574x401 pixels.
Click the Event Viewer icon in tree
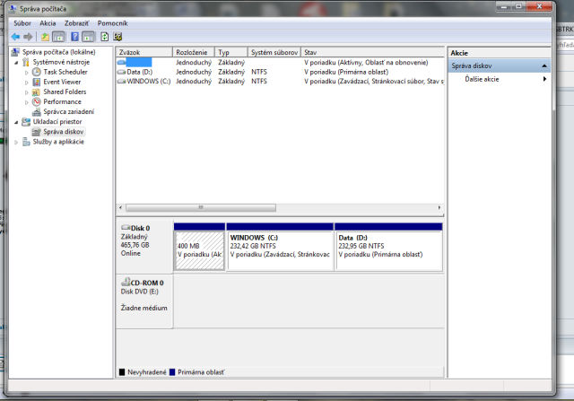[36, 82]
